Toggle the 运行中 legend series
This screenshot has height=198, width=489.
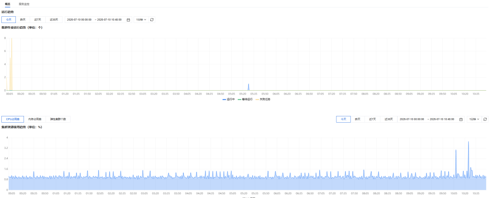(229, 100)
